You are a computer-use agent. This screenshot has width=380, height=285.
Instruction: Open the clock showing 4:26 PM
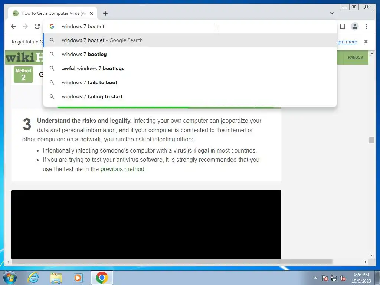tap(361, 278)
